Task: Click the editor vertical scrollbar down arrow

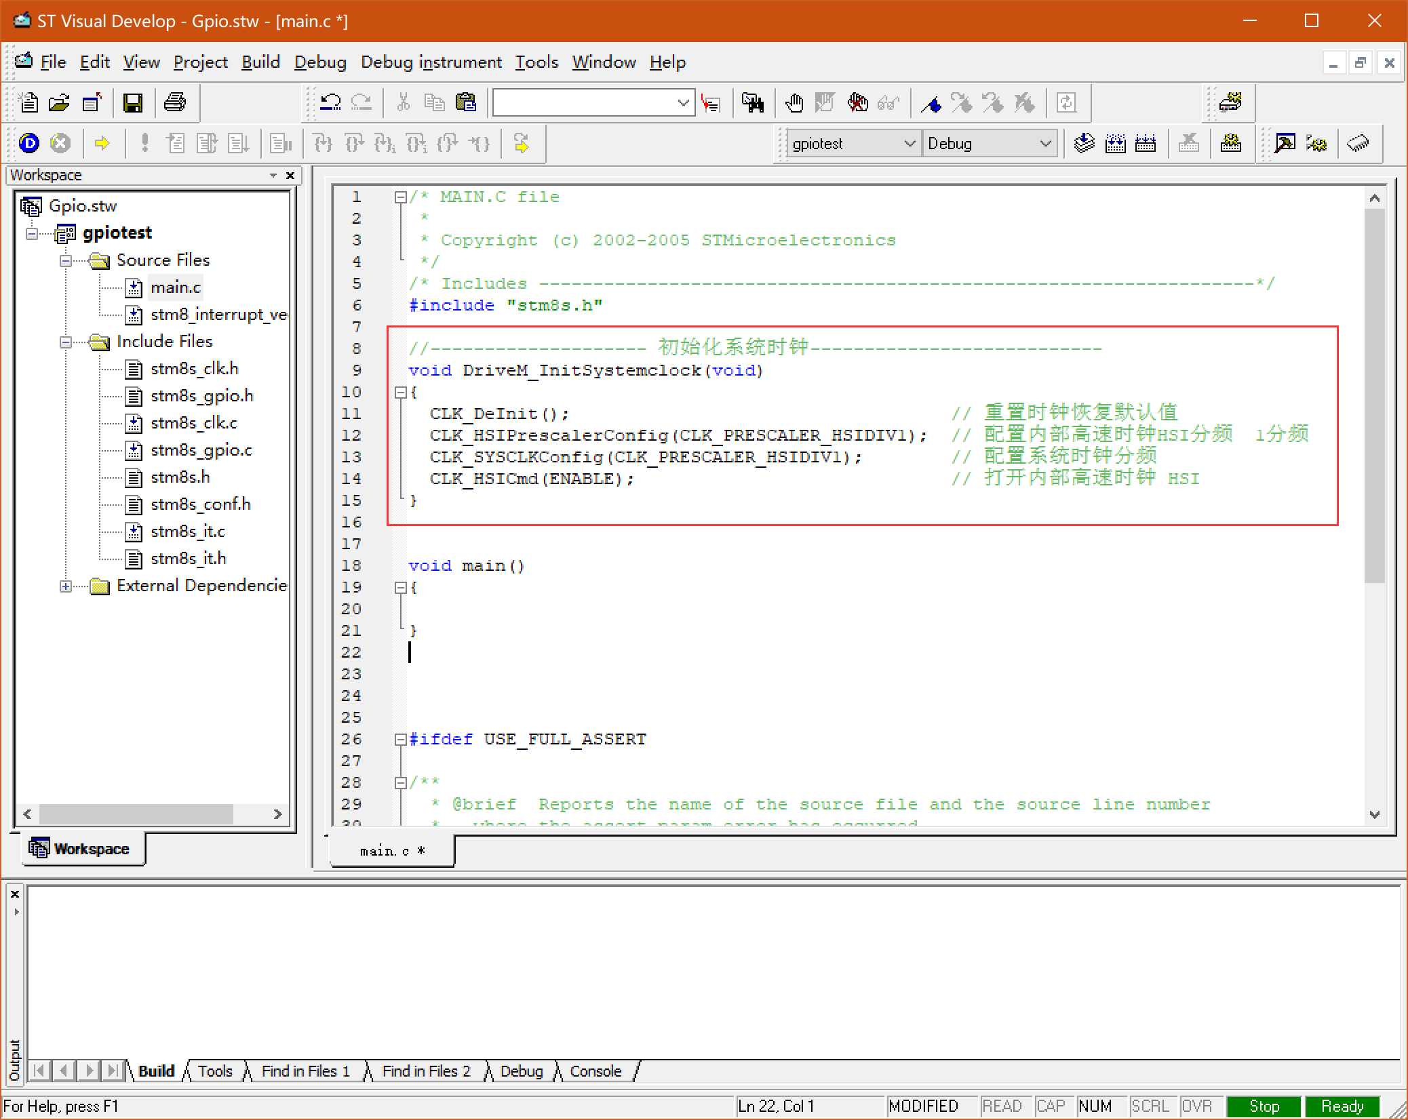Action: click(x=1375, y=815)
